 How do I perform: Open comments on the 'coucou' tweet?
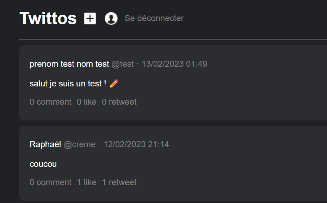click(x=50, y=182)
